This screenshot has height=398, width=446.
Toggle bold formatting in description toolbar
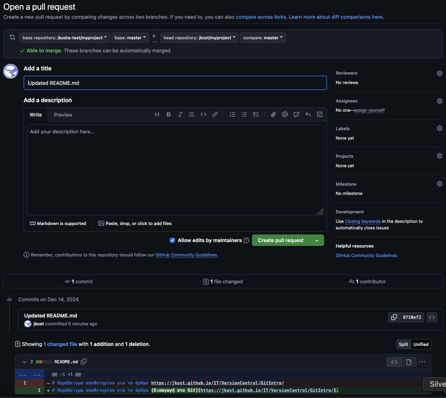coord(169,114)
